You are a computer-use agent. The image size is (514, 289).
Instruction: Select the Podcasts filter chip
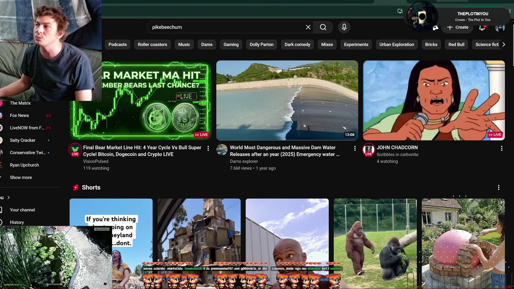pyautogui.click(x=118, y=45)
